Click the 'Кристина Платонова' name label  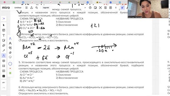[x=135, y=17]
